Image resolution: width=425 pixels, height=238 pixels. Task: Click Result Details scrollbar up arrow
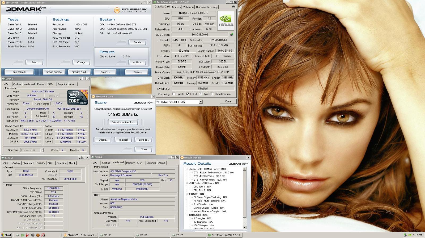click(245, 169)
